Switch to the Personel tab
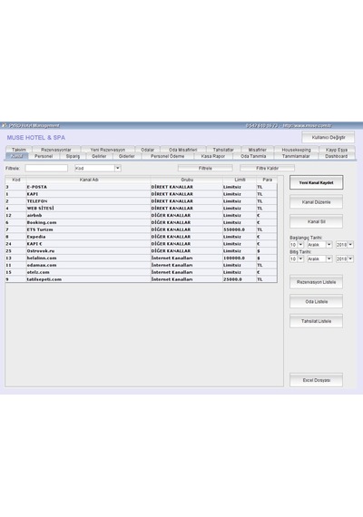The height and width of the screenshot is (517, 363). tap(44, 156)
